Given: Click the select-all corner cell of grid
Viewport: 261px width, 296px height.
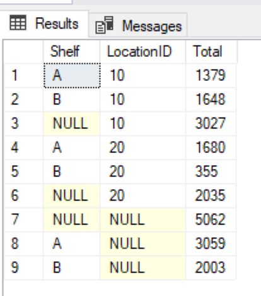Looking at the screenshot, I should [23, 51].
